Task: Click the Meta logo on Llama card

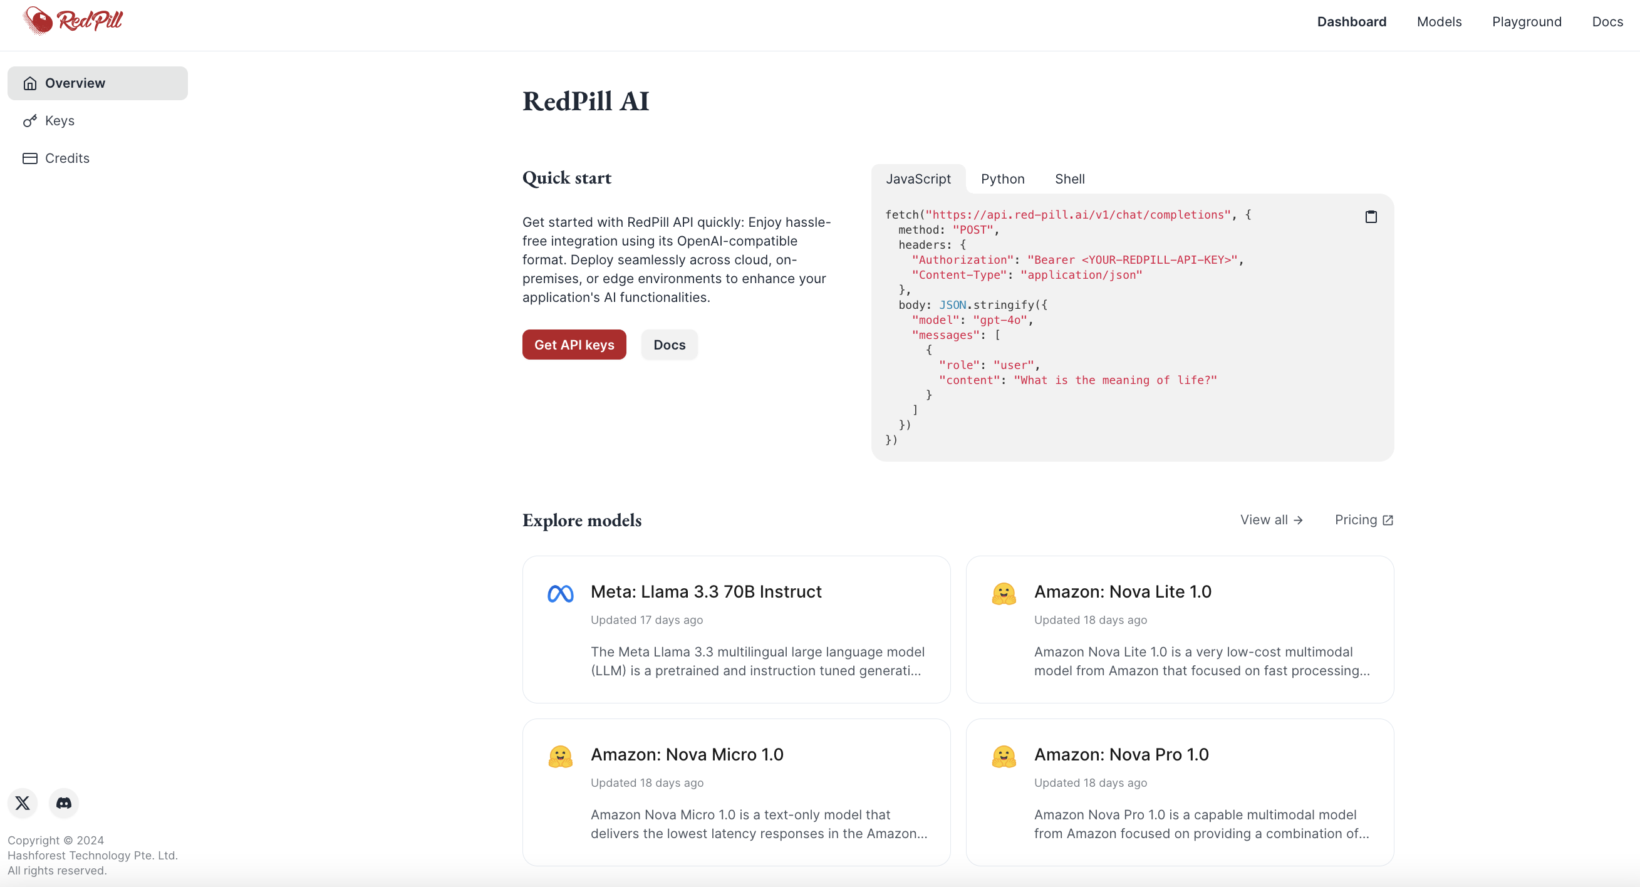Action: coord(560,593)
